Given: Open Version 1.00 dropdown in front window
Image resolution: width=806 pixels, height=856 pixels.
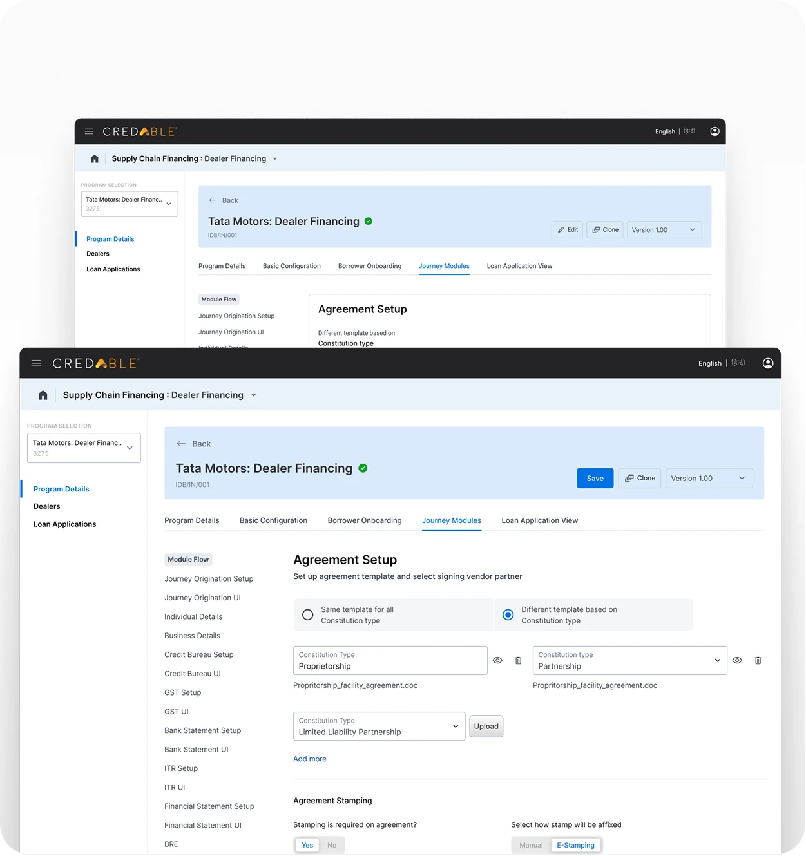Looking at the screenshot, I should (709, 478).
